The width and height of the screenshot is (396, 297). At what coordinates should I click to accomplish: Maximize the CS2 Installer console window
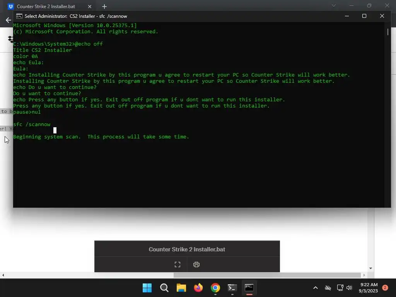click(x=364, y=16)
